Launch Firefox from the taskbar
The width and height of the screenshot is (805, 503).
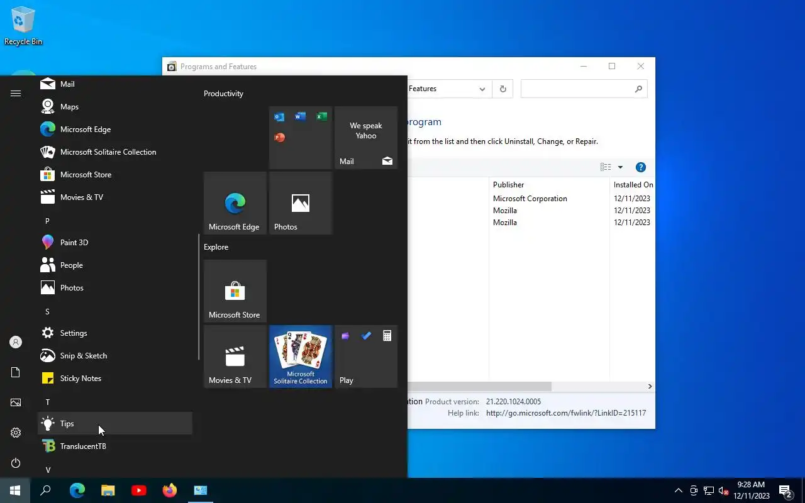pyautogui.click(x=170, y=490)
